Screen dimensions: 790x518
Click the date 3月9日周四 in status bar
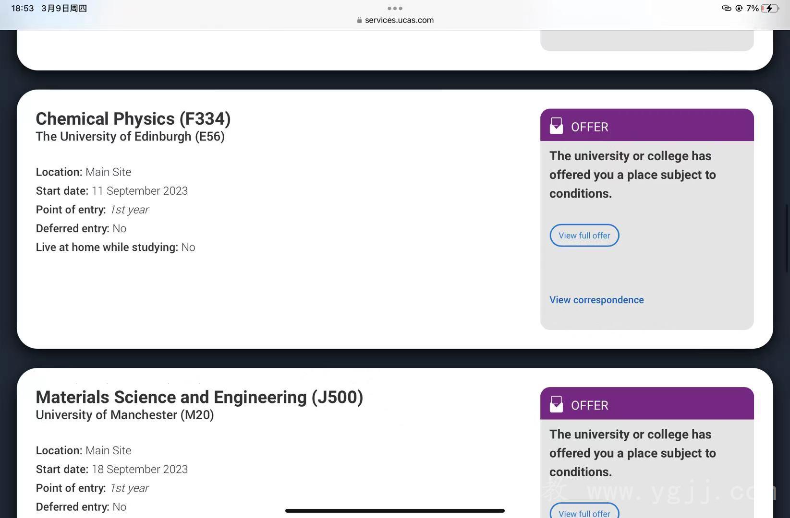point(64,8)
